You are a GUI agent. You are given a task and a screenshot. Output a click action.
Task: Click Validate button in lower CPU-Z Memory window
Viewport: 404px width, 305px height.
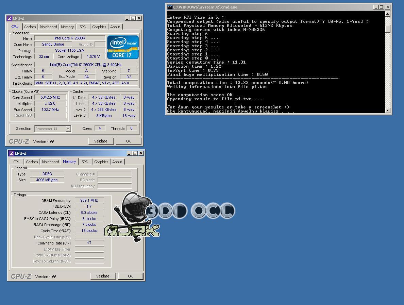103,276
